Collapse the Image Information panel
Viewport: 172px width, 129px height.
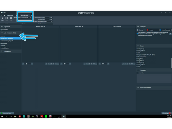138,87
